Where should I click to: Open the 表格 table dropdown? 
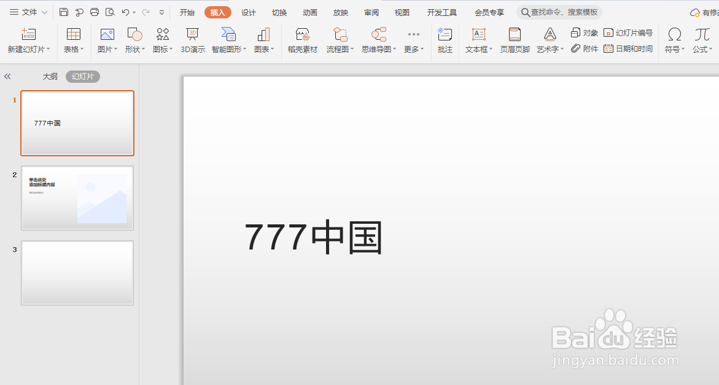click(73, 40)
